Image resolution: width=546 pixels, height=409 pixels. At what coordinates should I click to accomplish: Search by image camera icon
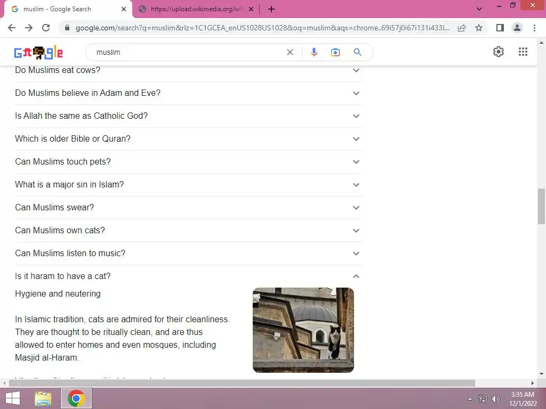(x=335, y=52)
